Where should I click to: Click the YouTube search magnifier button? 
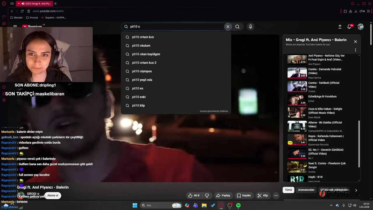(x=237, y=27)
